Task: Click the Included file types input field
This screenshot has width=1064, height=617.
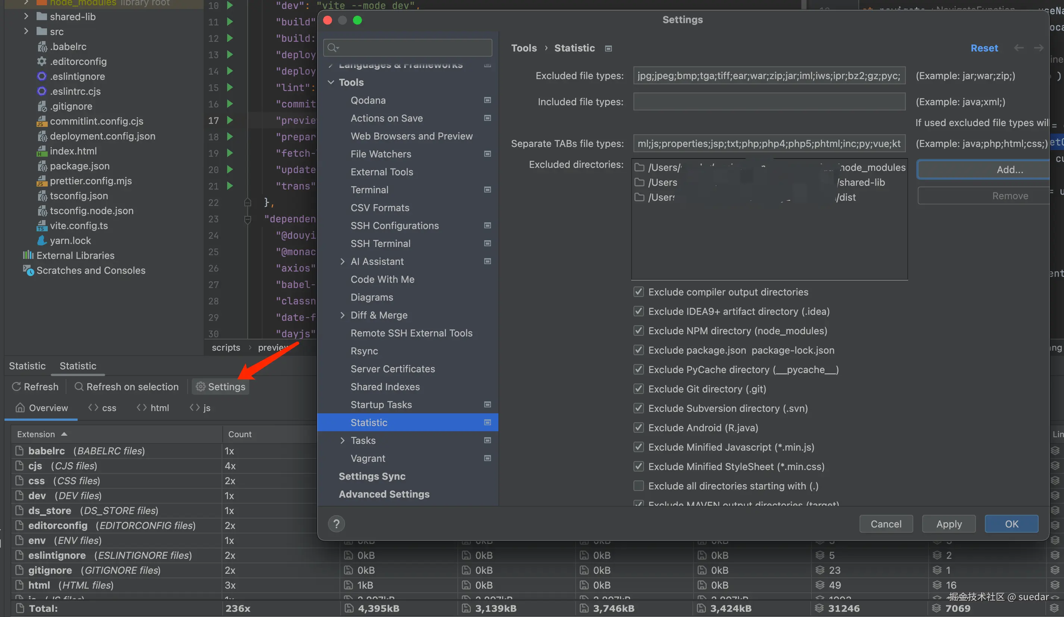Action: click(769, 102)
